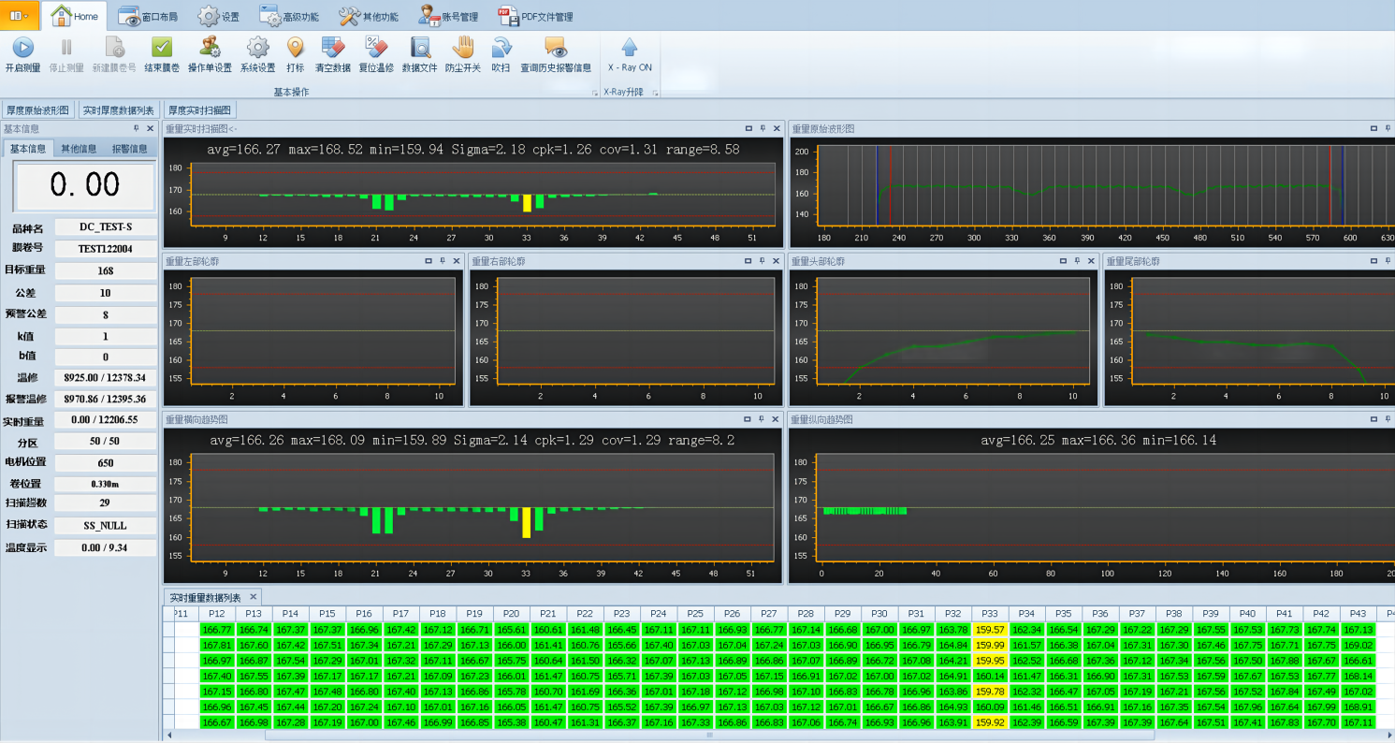The image size is (1395, 743).
Task: Click the 打标 marker pin icon
Action: tap(295, 49)
